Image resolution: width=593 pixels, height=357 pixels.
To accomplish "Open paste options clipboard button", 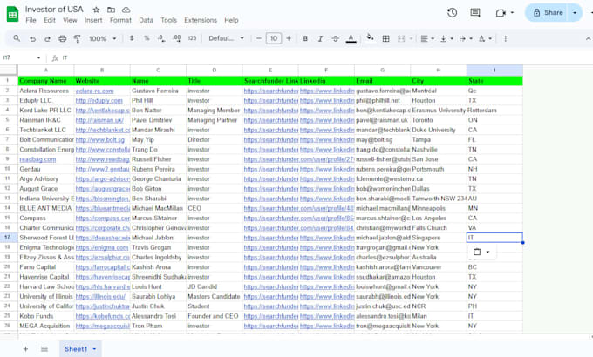I will coord(481,252).
